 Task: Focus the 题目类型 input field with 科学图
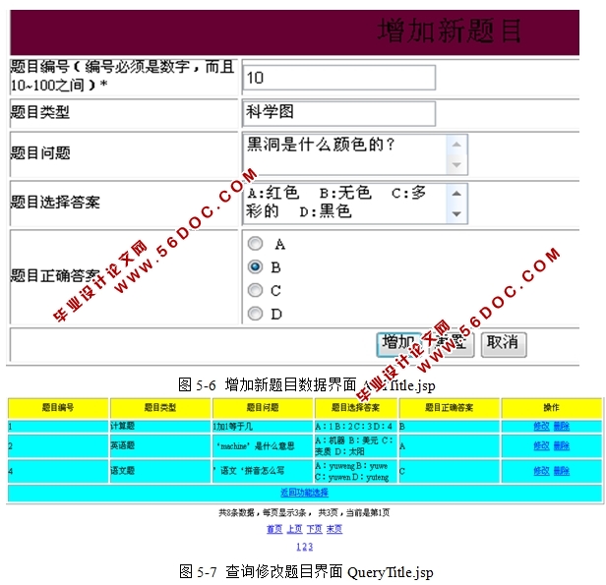click(x=339, y=113)
